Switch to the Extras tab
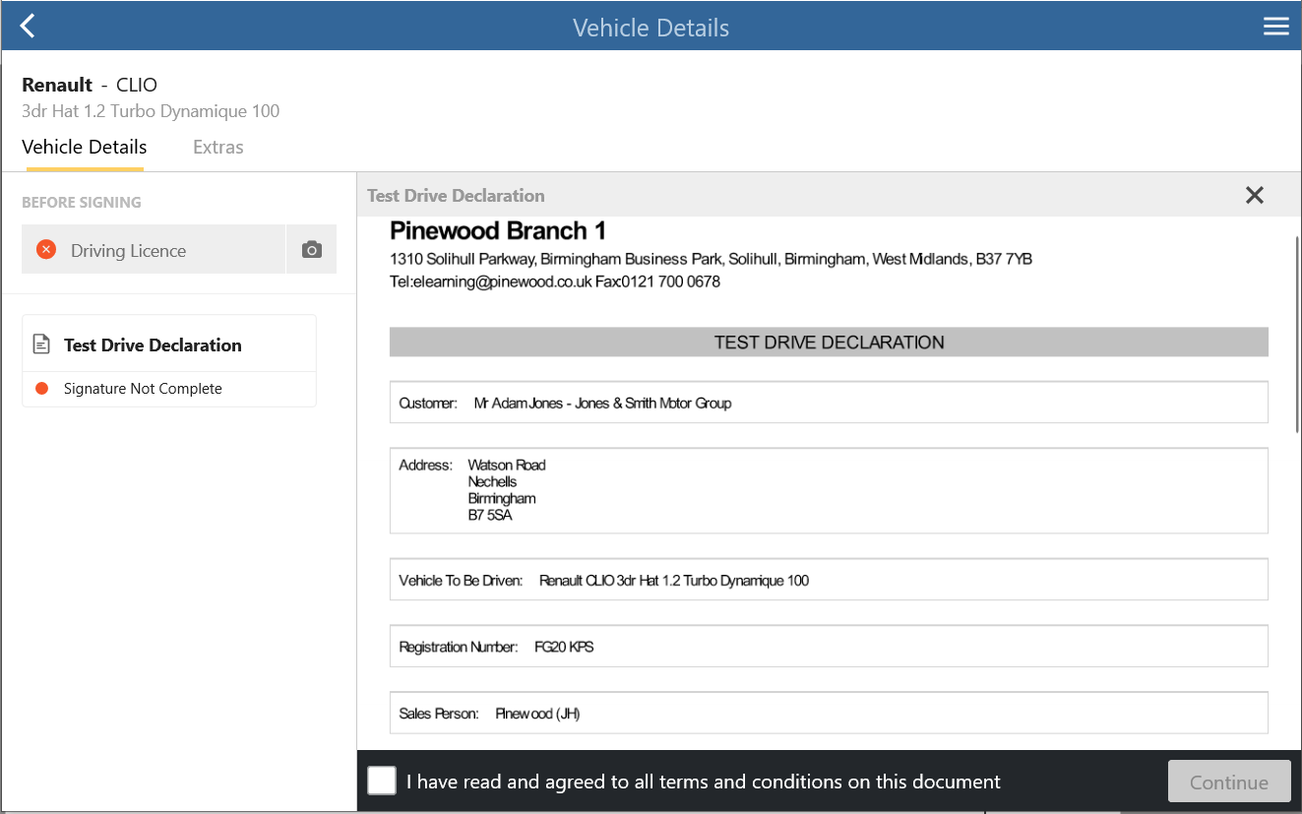 click(218, 148)
